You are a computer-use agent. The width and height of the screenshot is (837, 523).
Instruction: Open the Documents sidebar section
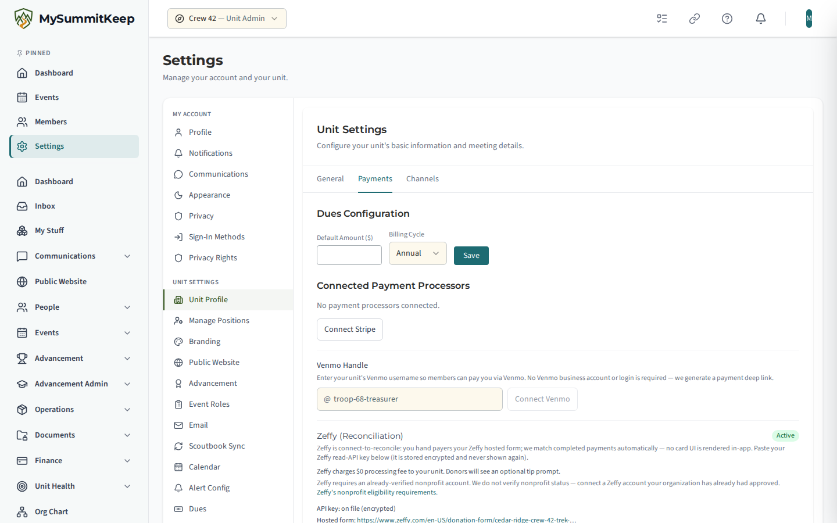pyautogui.click(x=74, y=435)
